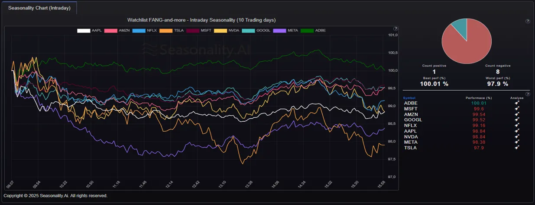Toggle AMZN series in chart legend
Viewport: 535px width, 205px height.
(x=117, y=31)
